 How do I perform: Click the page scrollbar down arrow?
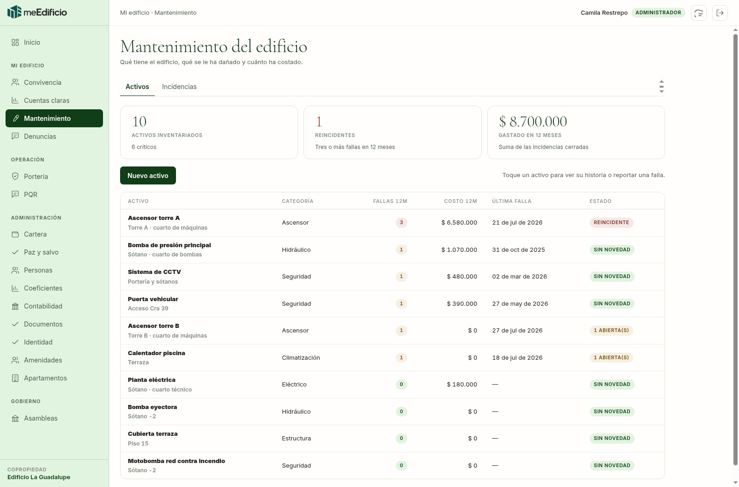(736, 483)
